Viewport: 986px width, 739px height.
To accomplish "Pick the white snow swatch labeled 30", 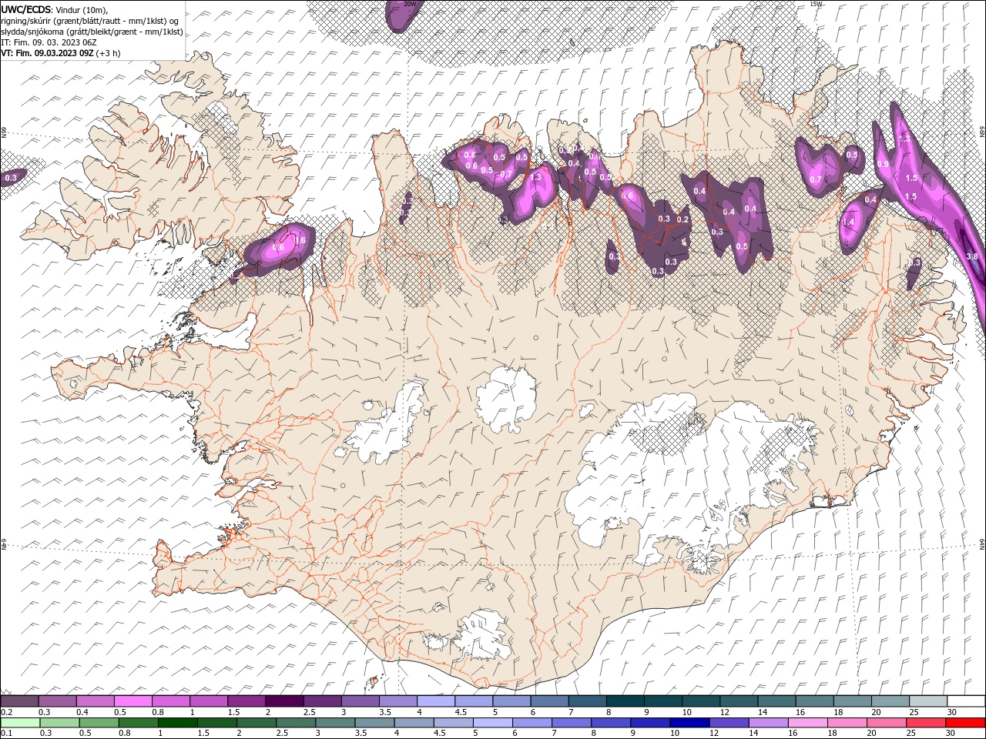I will [965, 701].
